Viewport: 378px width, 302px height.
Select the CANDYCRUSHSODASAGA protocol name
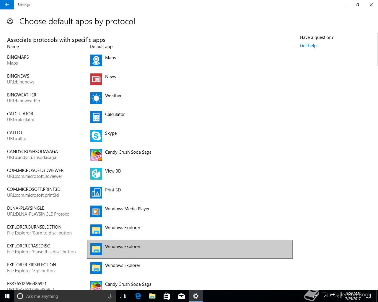pos(32,152)
